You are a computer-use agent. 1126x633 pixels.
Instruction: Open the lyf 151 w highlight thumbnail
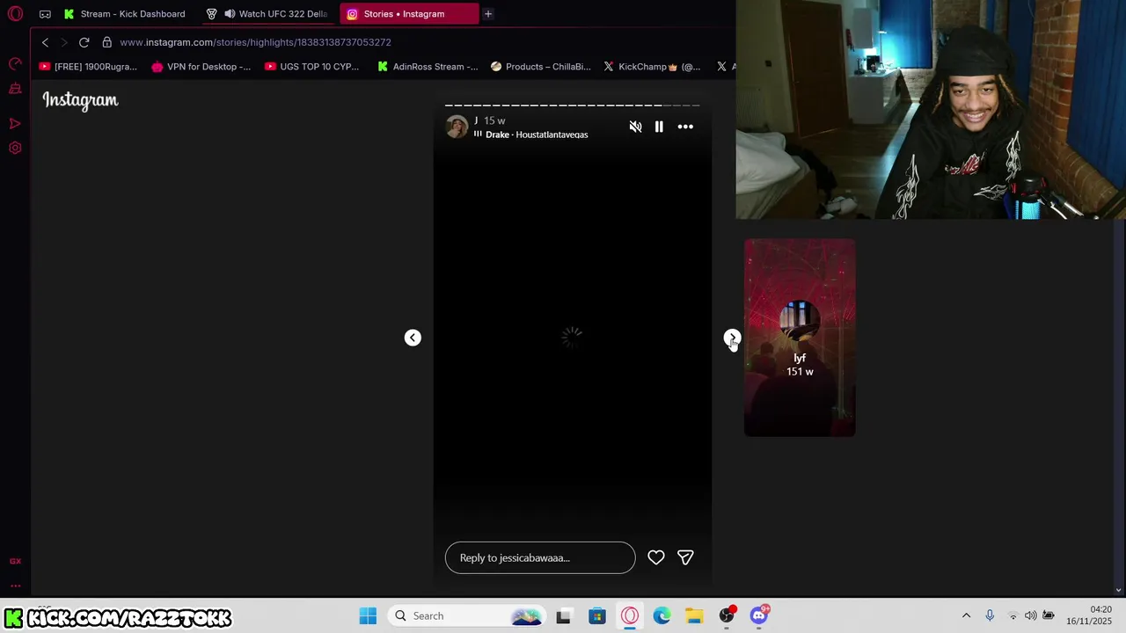tap(800, 338)
